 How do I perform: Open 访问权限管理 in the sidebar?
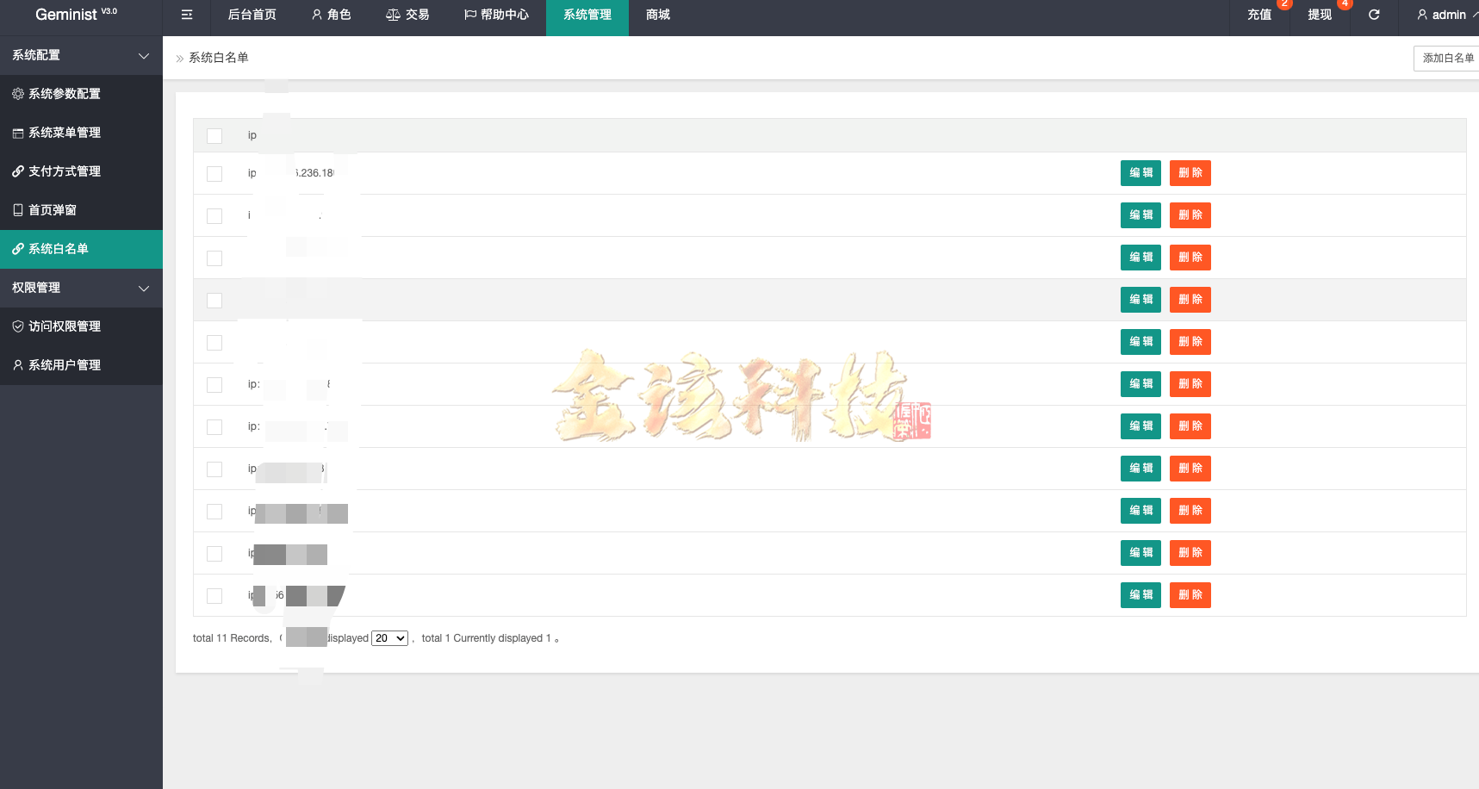tap(18, 326)
